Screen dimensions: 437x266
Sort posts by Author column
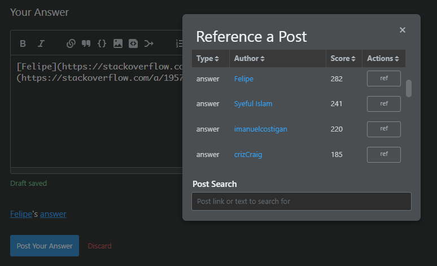pyautogui.click(x=249, y=59)
